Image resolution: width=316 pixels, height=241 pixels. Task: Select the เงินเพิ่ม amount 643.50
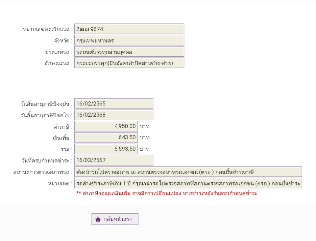106,138
